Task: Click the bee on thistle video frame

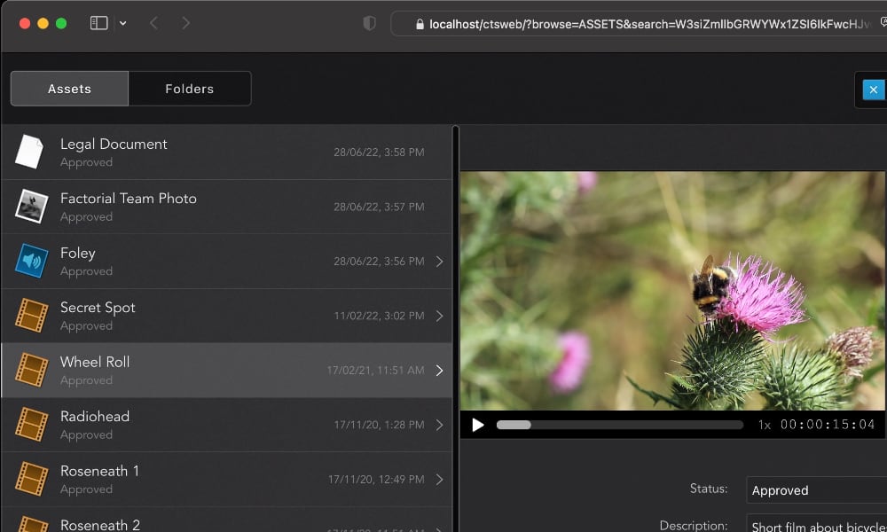Action: click(673, 291)
